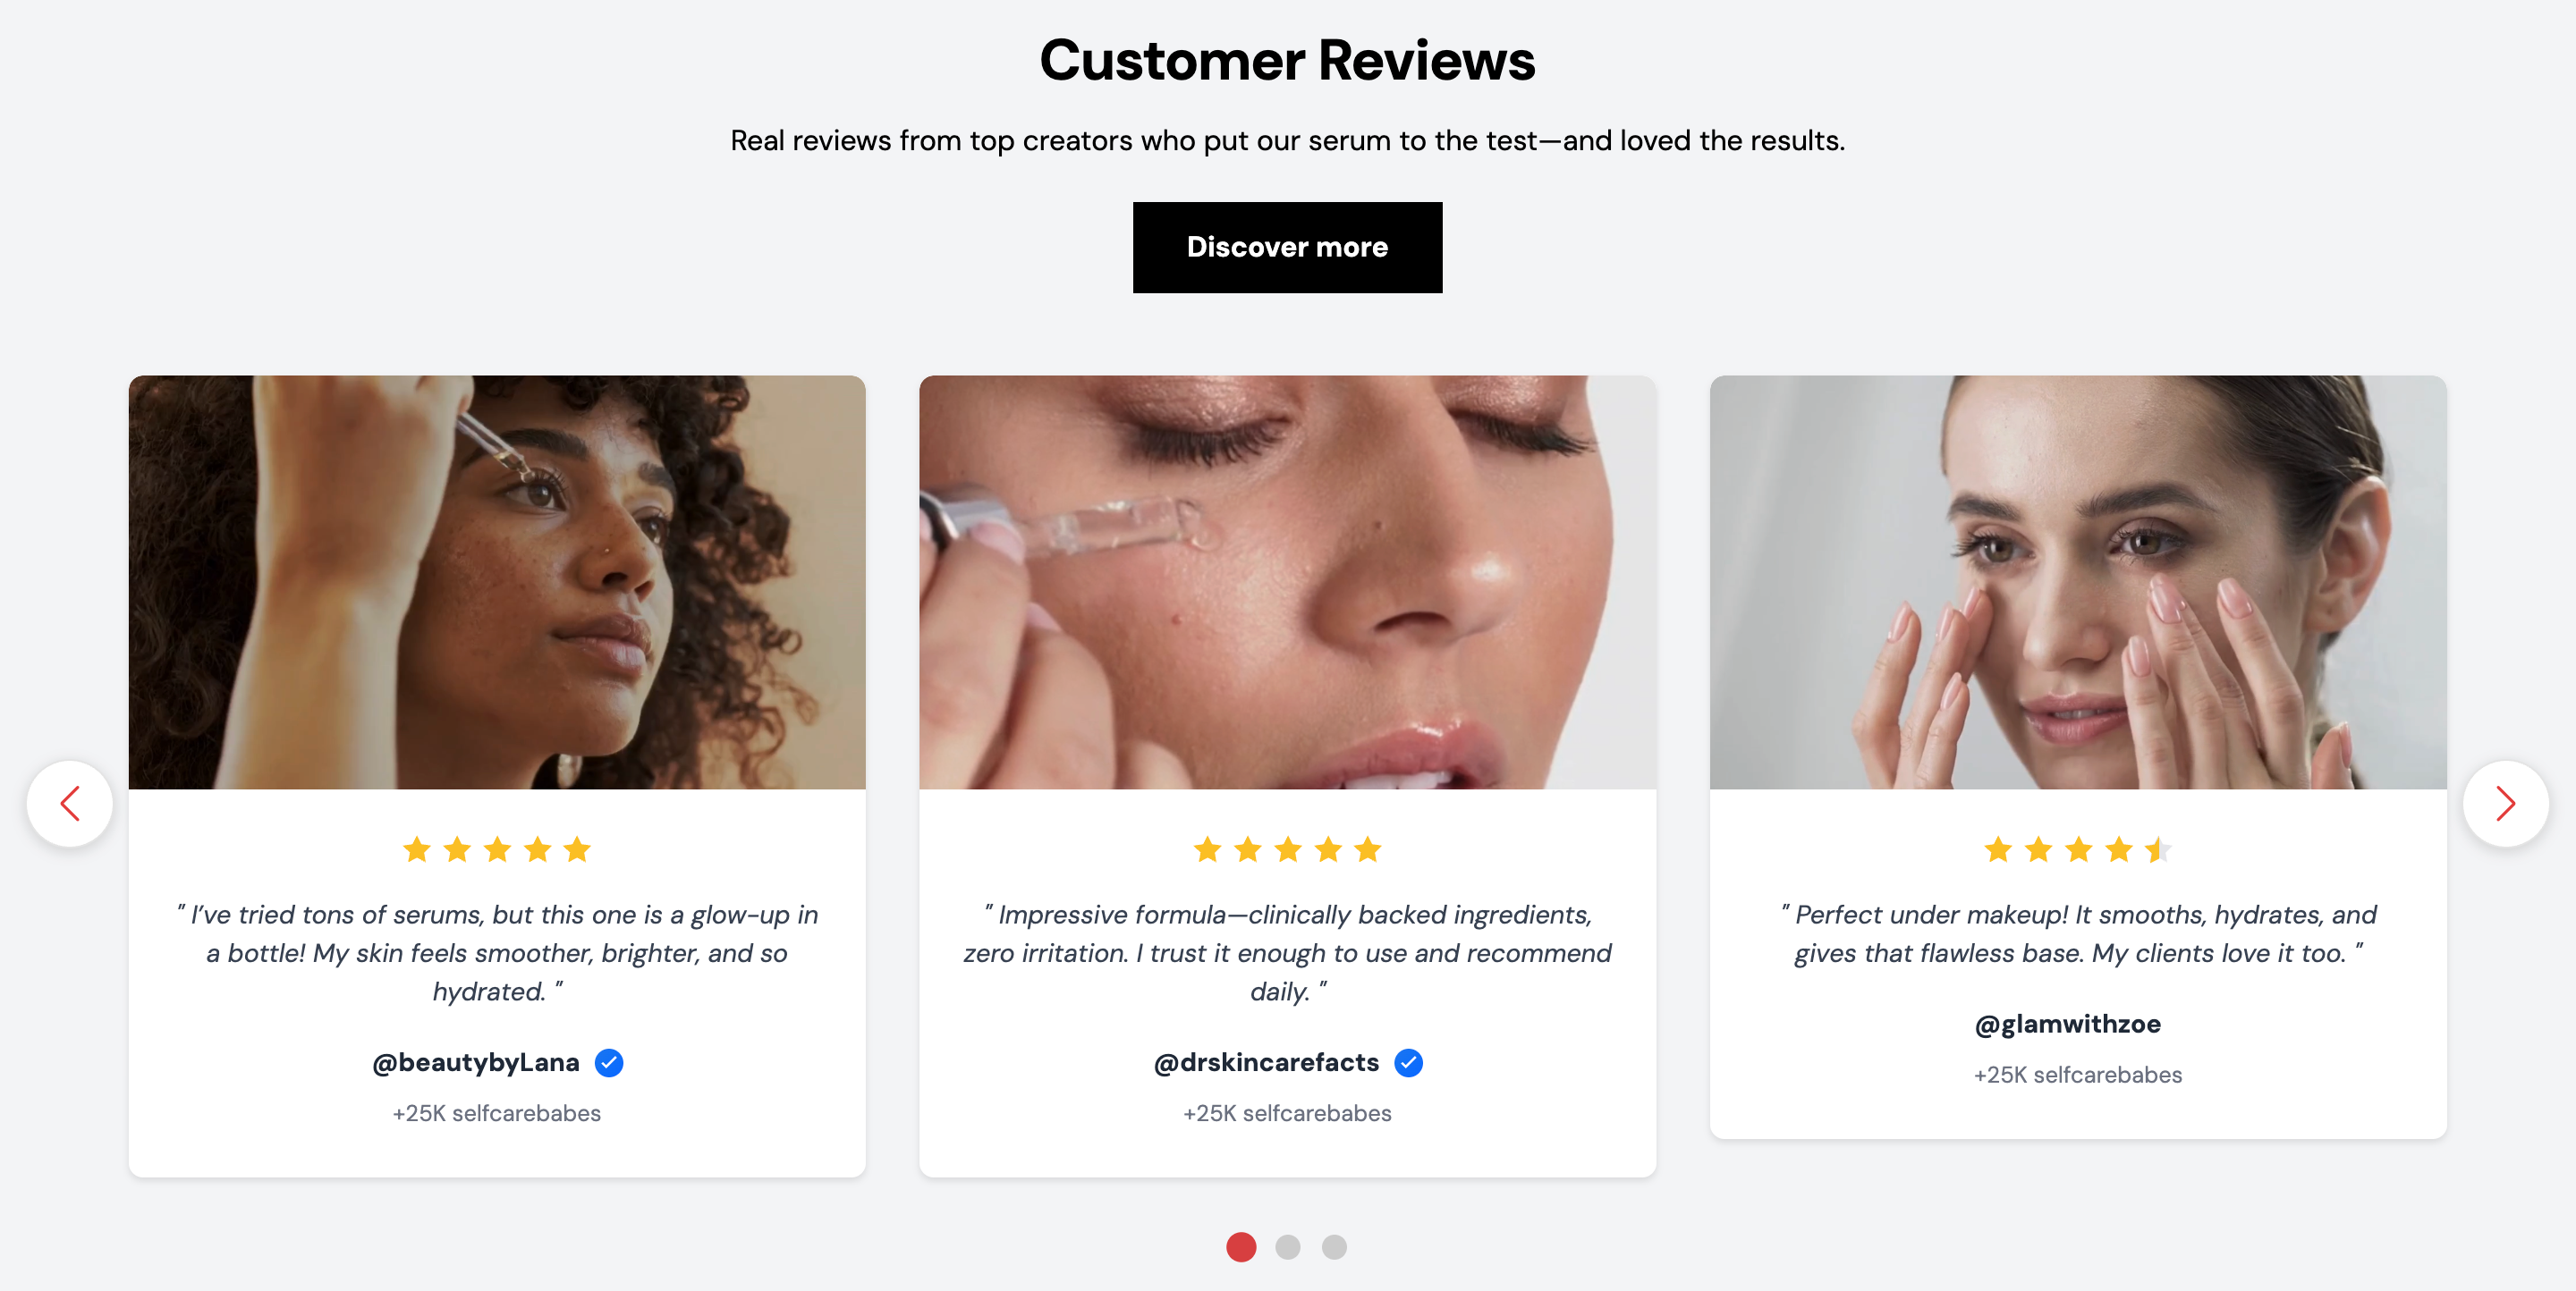The height and width of the screenshot is (1291, 2576).
Task: Click the Discover more button
Action: [1287, 247]
